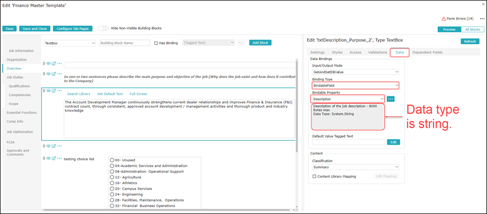The width and height of the screenshot is (487, 214).
Task: Click the Default Value Tagged Text field
Action: [348, 142]
